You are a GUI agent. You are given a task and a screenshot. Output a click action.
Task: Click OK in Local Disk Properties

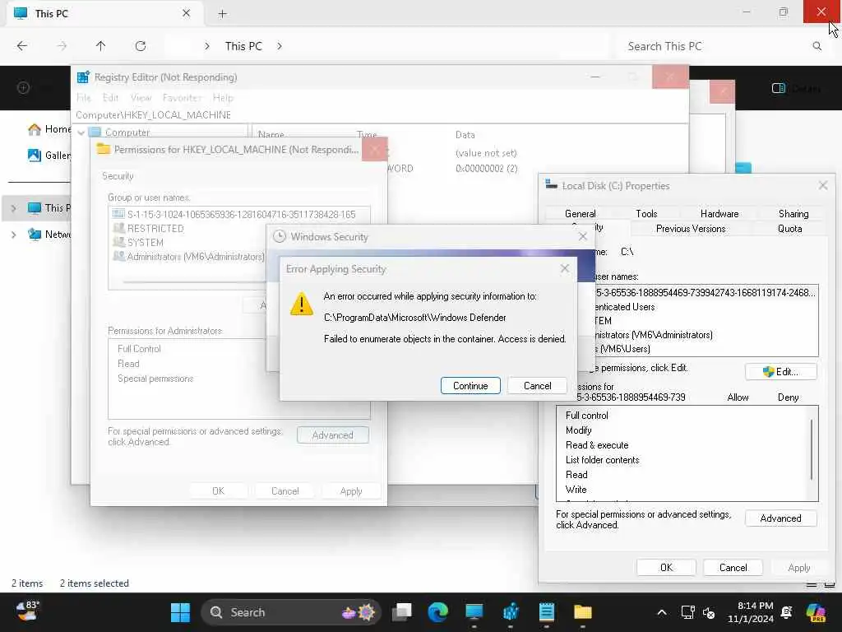coord(666,568)
